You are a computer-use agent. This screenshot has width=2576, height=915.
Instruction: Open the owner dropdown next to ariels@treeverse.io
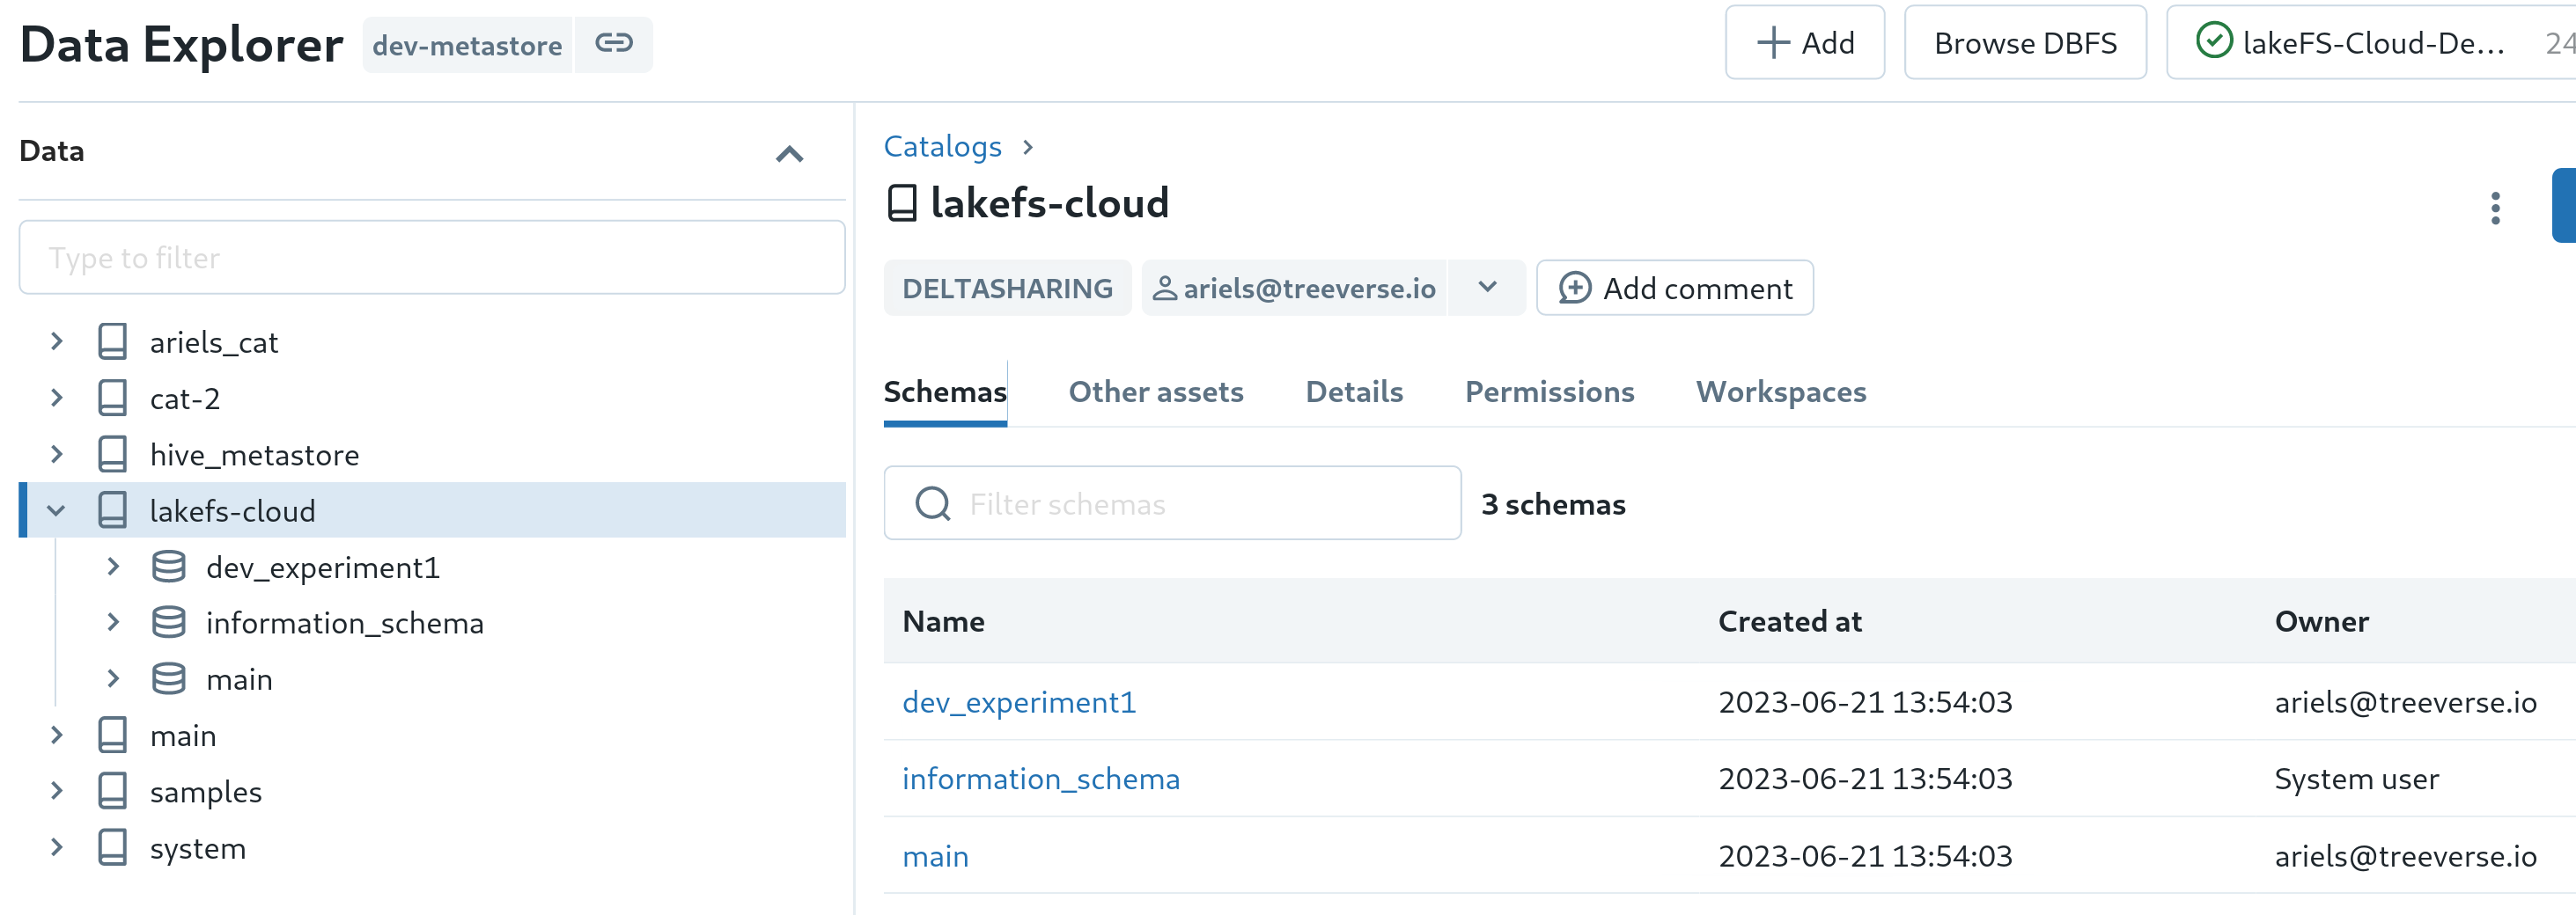pyautogui.click(x=1486, y=288)
